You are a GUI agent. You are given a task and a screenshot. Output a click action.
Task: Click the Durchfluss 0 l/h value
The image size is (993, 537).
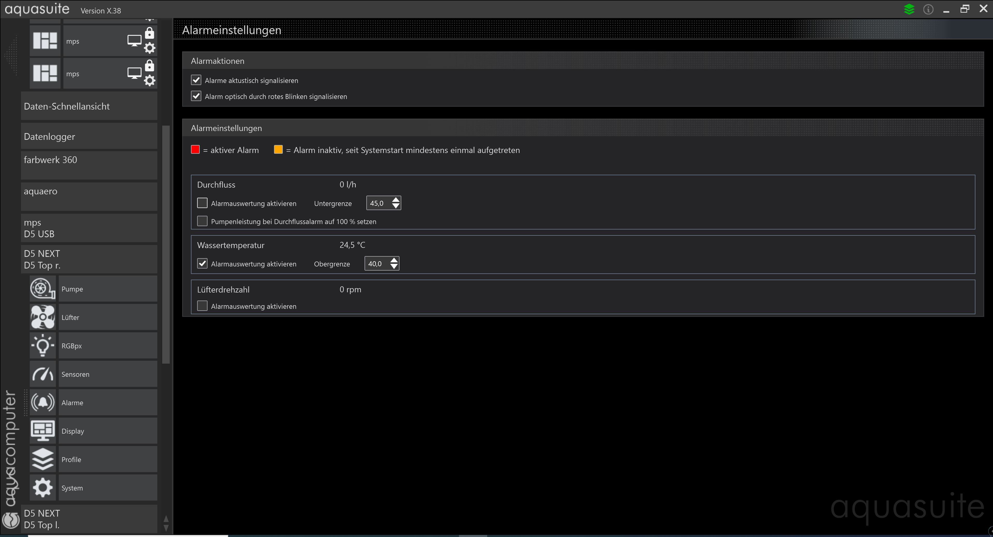[348, 185]
